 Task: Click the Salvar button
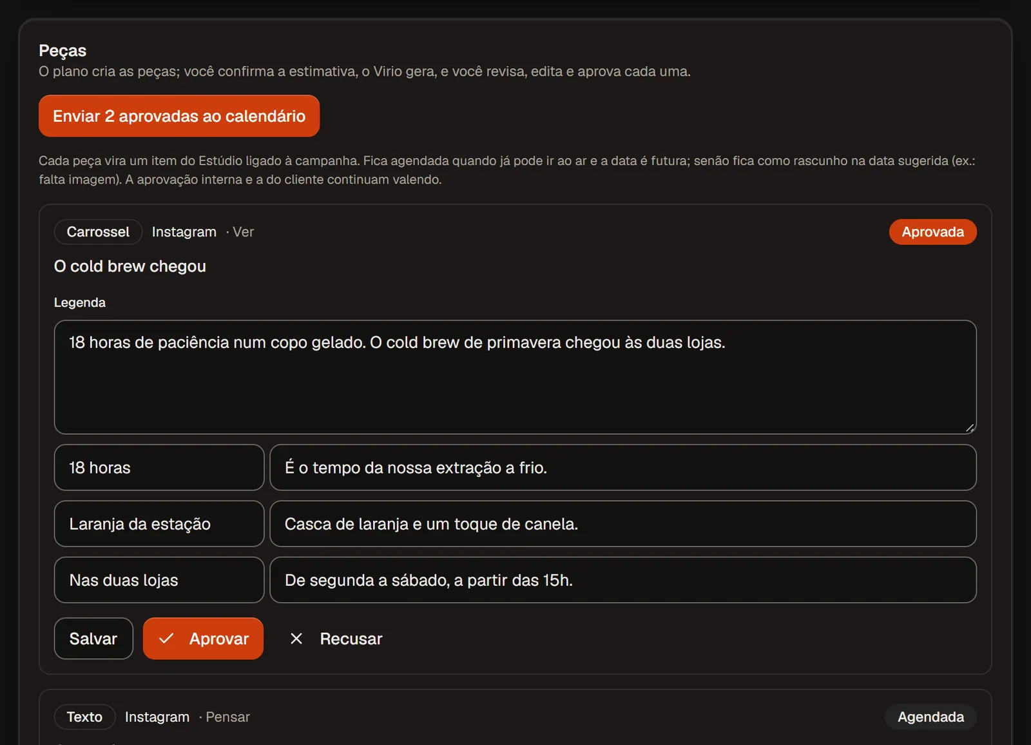93,639
